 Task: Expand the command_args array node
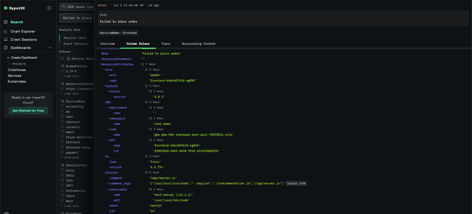point(108,183)
